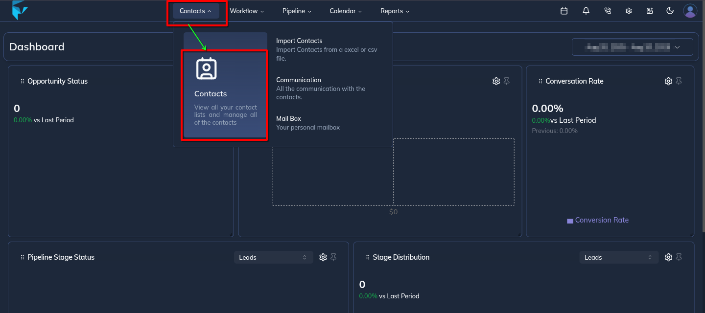Click the Conversion Rate legend swatch

(x=570, y=221)
